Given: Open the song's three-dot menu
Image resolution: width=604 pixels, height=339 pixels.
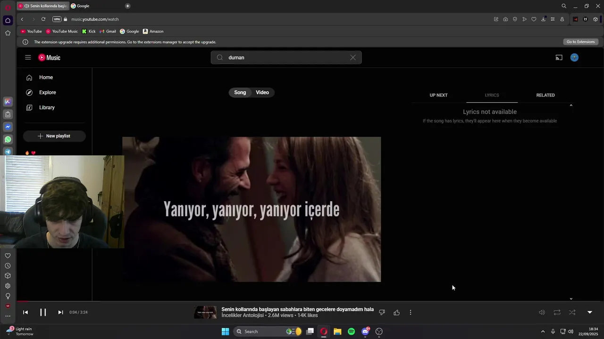Looking at the screenshot, I should [411, 312].
